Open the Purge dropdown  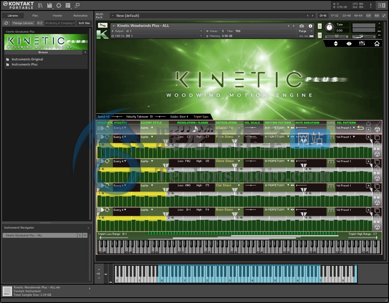305,31
